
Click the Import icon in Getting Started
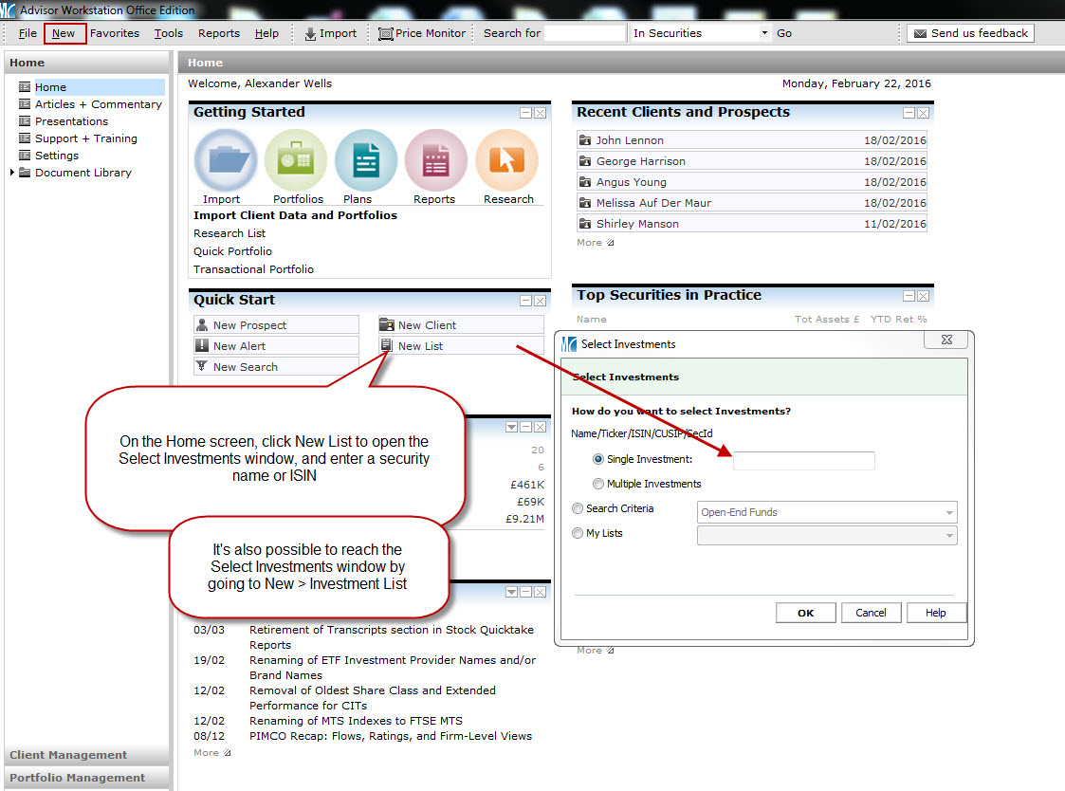(225, 161)
